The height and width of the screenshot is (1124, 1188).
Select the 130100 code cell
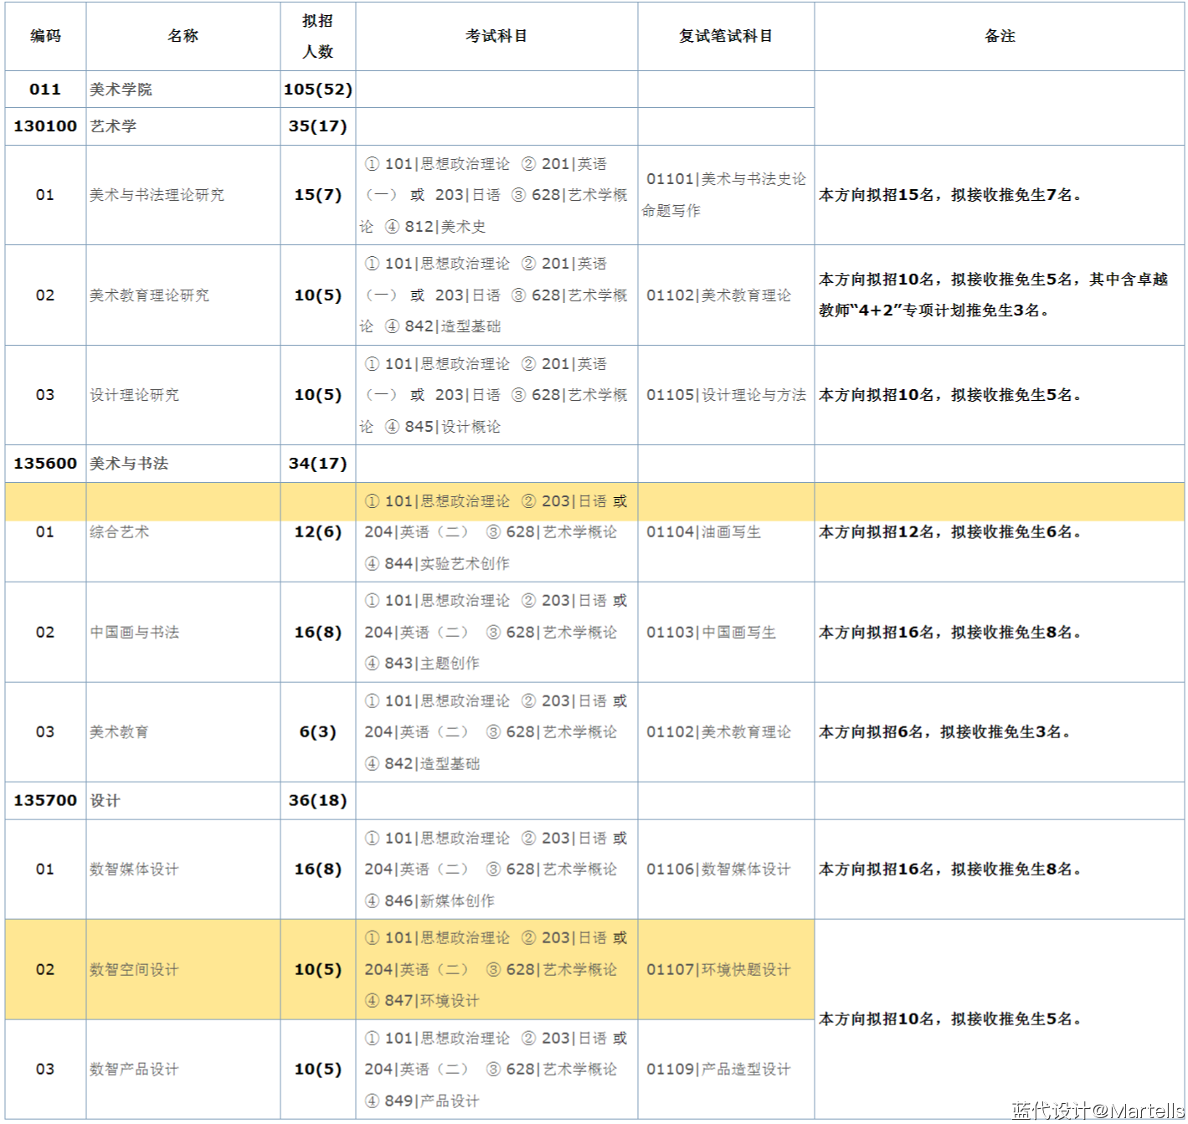pos(45,126)
